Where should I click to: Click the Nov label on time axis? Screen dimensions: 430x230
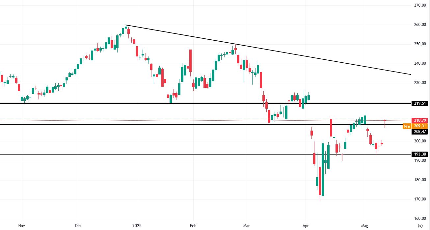click(x=22, y=226)
